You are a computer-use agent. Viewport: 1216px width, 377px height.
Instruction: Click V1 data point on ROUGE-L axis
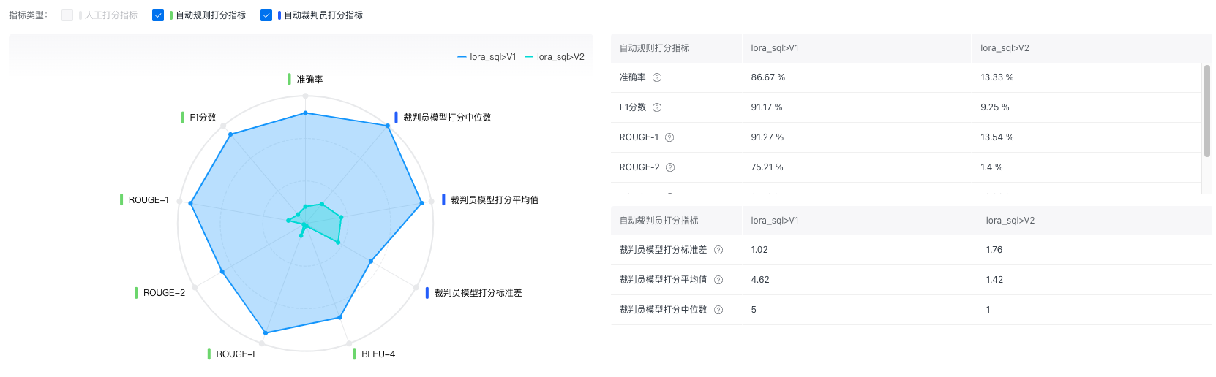click(x=265, y=333)
